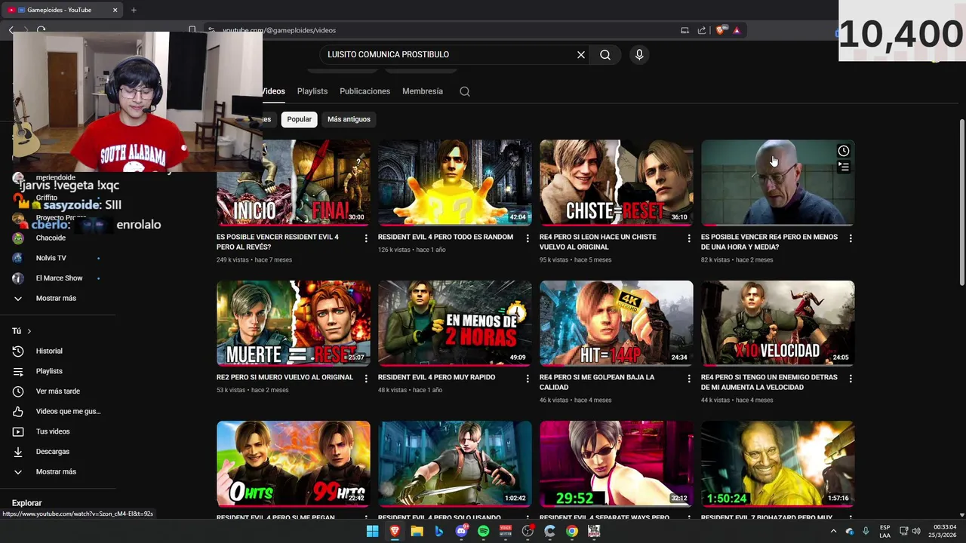Image resolution: width=966 pixels, height=543 pixels.
Task: Open three-dot menu for SI LEON HACE UN CHISTE
Action: [x=689, y=238]
